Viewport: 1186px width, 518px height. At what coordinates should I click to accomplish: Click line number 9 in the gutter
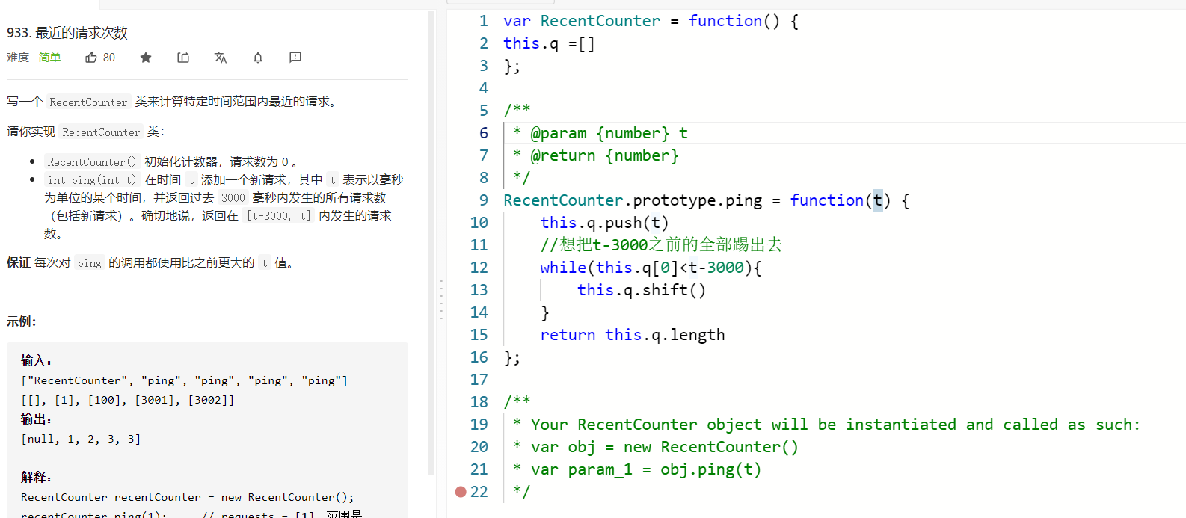(484, 200)
